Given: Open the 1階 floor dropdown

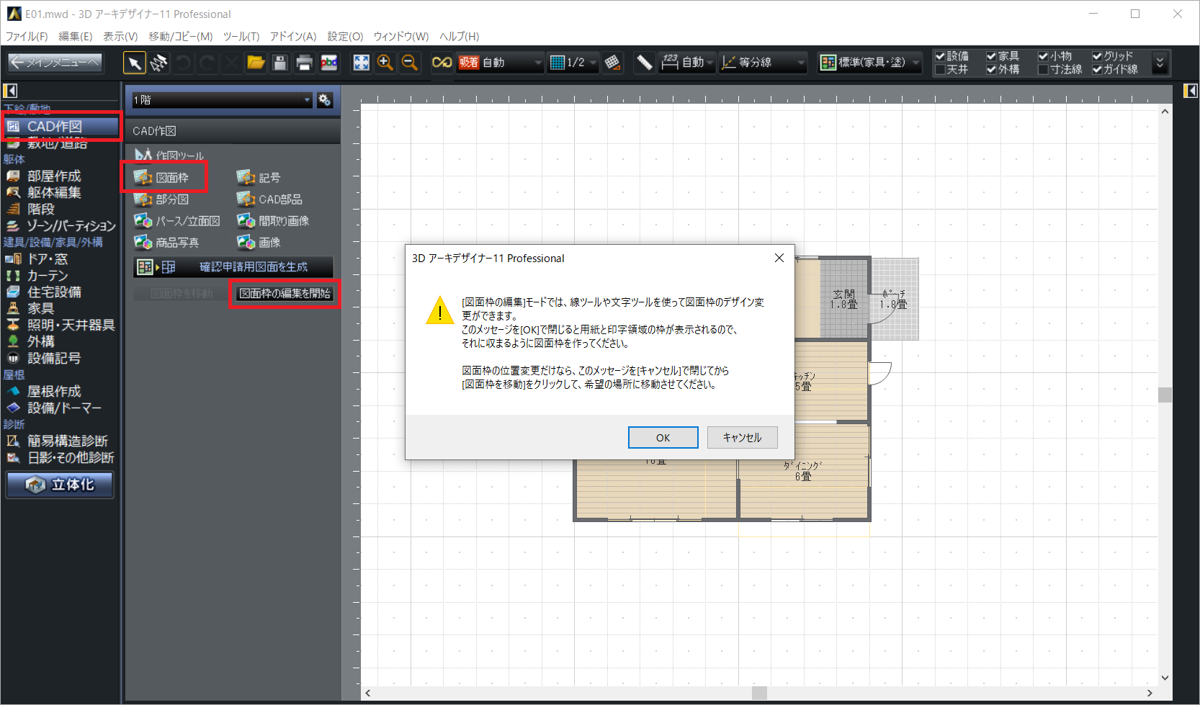Looking at the screenshot, I should (222, 100).
